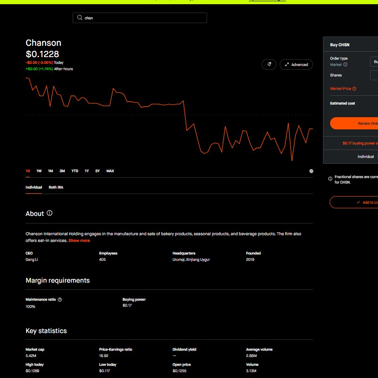378x378 pixels.
Task: Click the $0.1228 current price text
Action: point(42,54)
